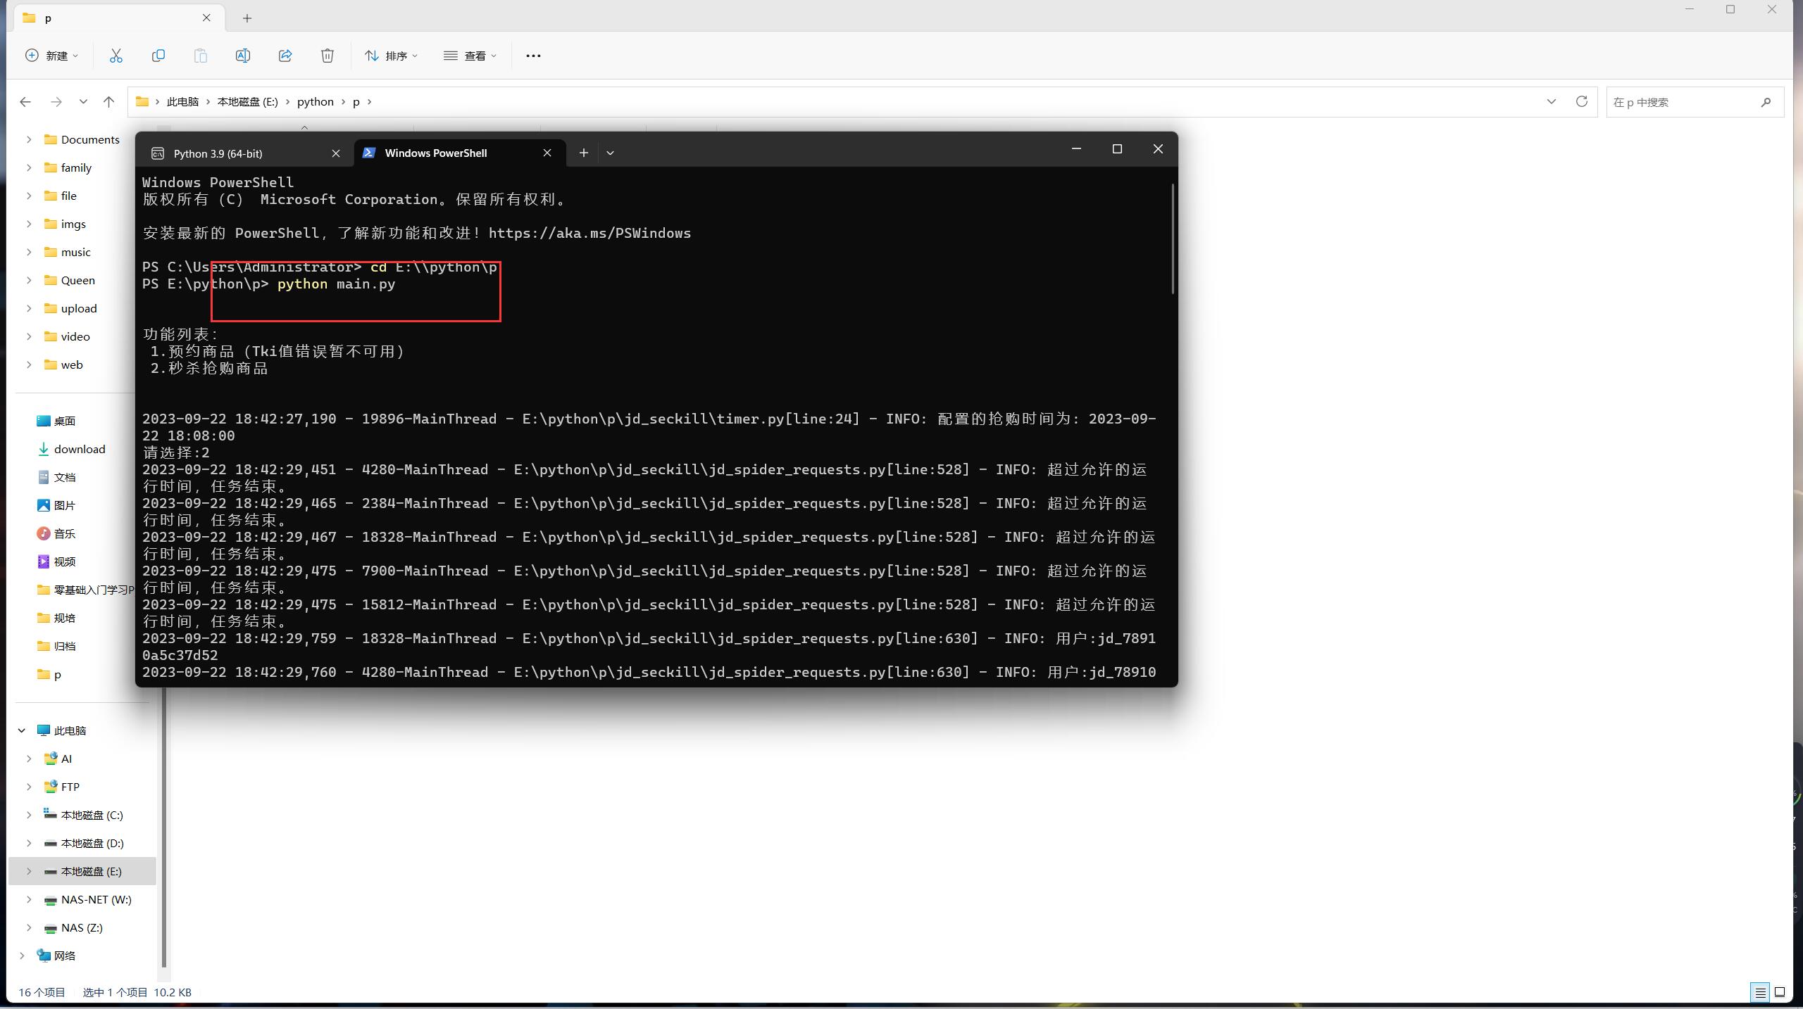1803x1009 pixels.
Task: Select FTP location in sidebar
Action: tap(70, 787)
